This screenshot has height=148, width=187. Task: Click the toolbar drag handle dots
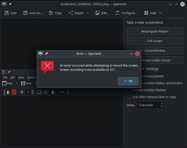coord(4,92)
